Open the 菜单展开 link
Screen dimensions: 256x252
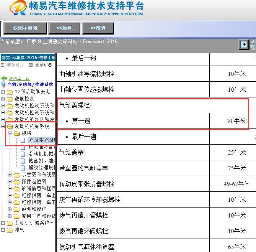click(x=15, y=65)
